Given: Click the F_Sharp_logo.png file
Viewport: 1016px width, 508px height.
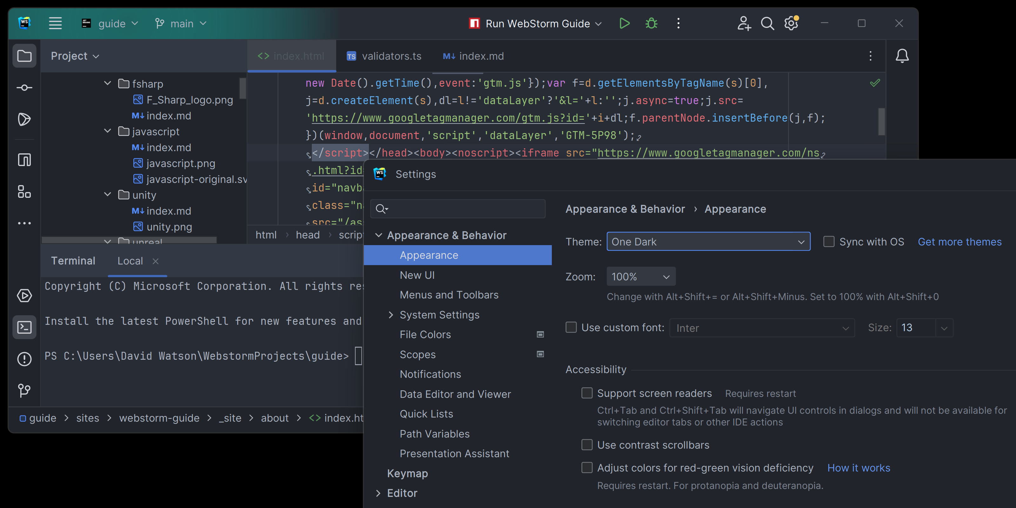Looking at the screenshot, I should [x=184, y=100].
